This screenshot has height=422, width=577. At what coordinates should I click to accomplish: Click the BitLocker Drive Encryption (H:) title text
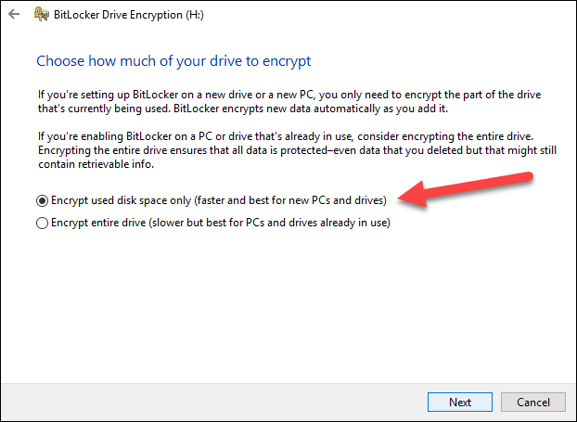(129, 15)
